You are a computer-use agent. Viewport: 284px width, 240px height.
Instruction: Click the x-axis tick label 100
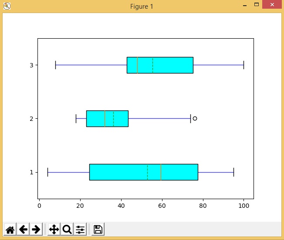point(244,206)
